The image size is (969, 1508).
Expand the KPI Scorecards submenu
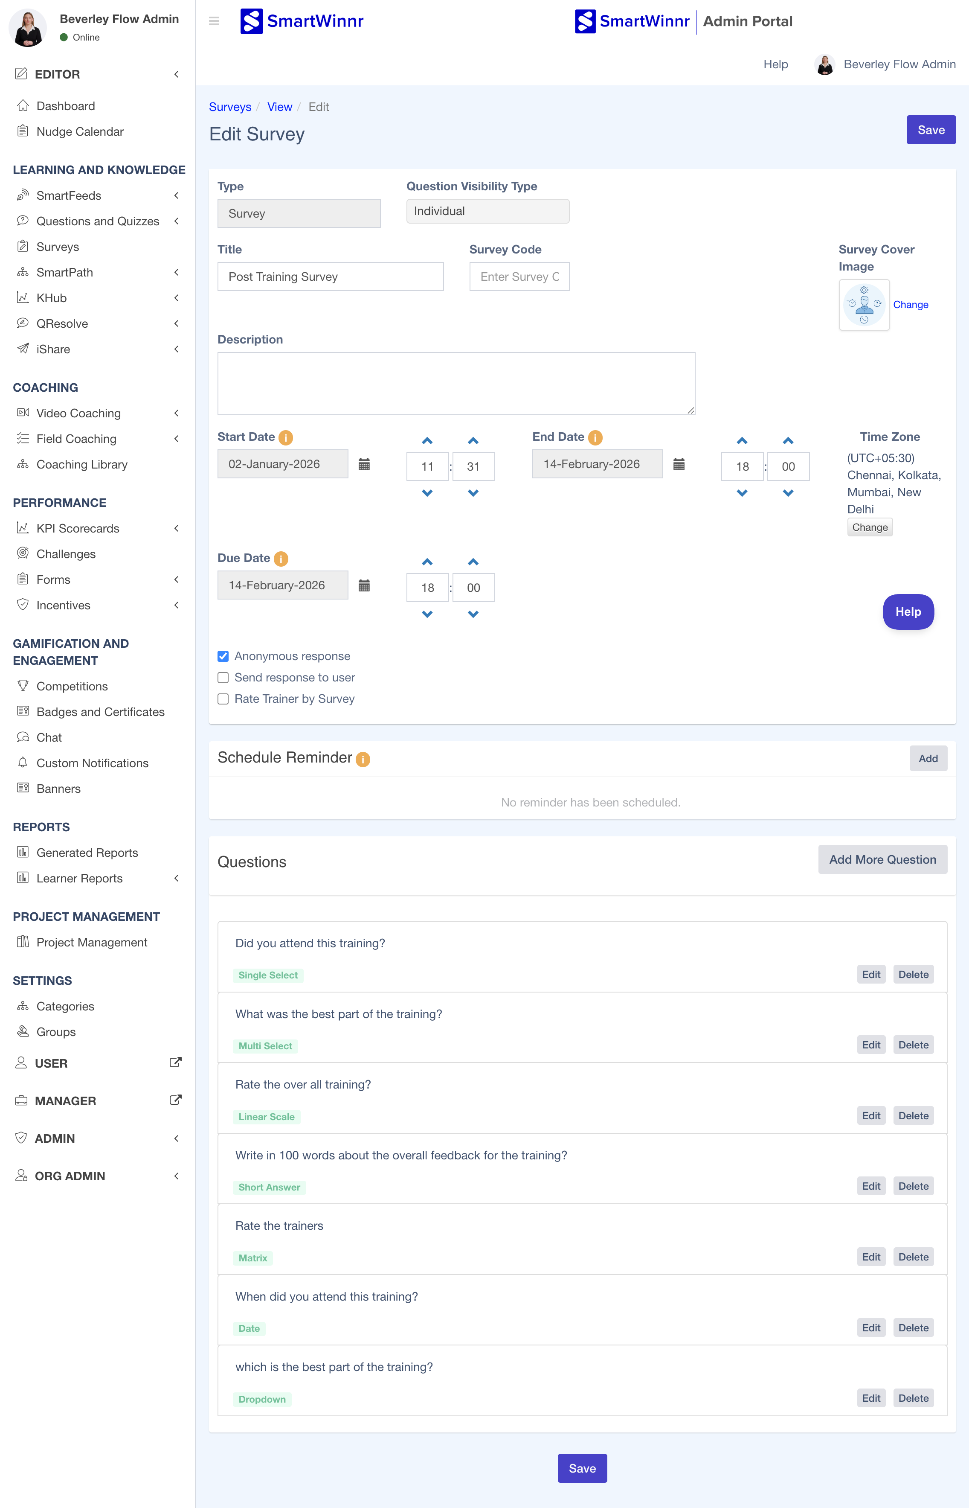click(77, 529)
